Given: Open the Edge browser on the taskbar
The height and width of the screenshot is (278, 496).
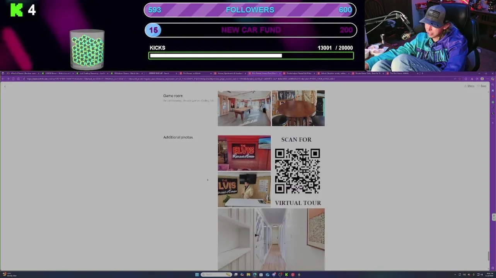Looking at the screenshot, I should pos(255,275).
